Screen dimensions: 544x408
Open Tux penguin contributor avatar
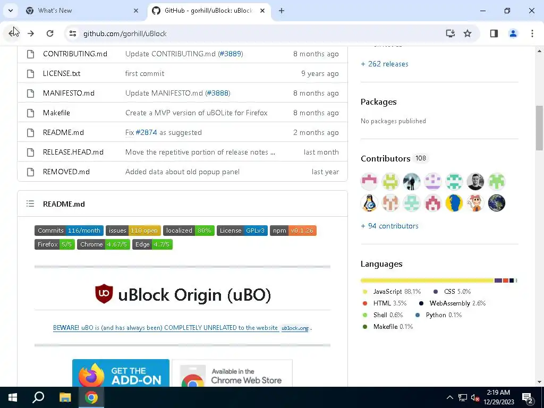click(x=370, y=203)
